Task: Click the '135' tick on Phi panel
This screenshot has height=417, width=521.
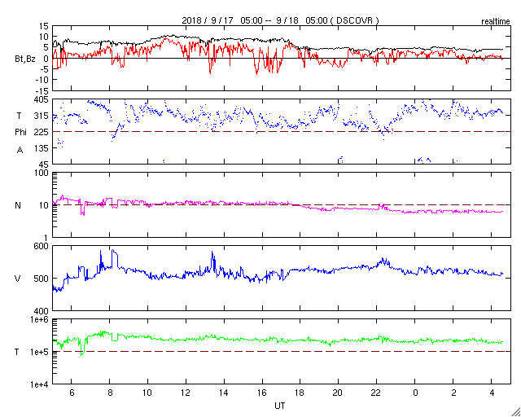Action: coord(42,148)
